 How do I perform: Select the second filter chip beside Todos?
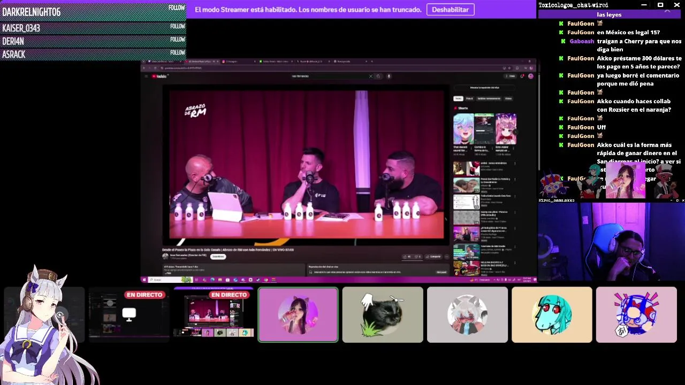pyautogui.click(x=469, y=98)
